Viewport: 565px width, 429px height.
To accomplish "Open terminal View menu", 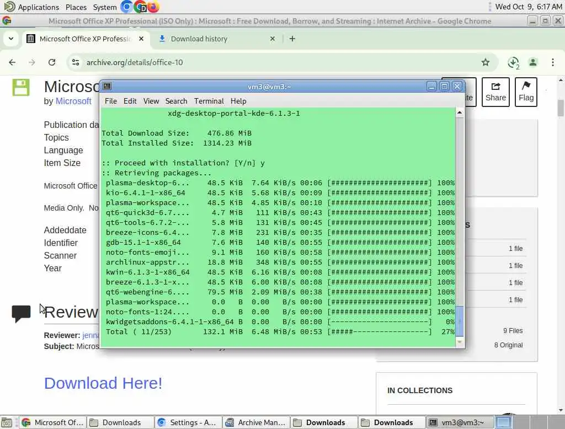I will click(151, 101).
